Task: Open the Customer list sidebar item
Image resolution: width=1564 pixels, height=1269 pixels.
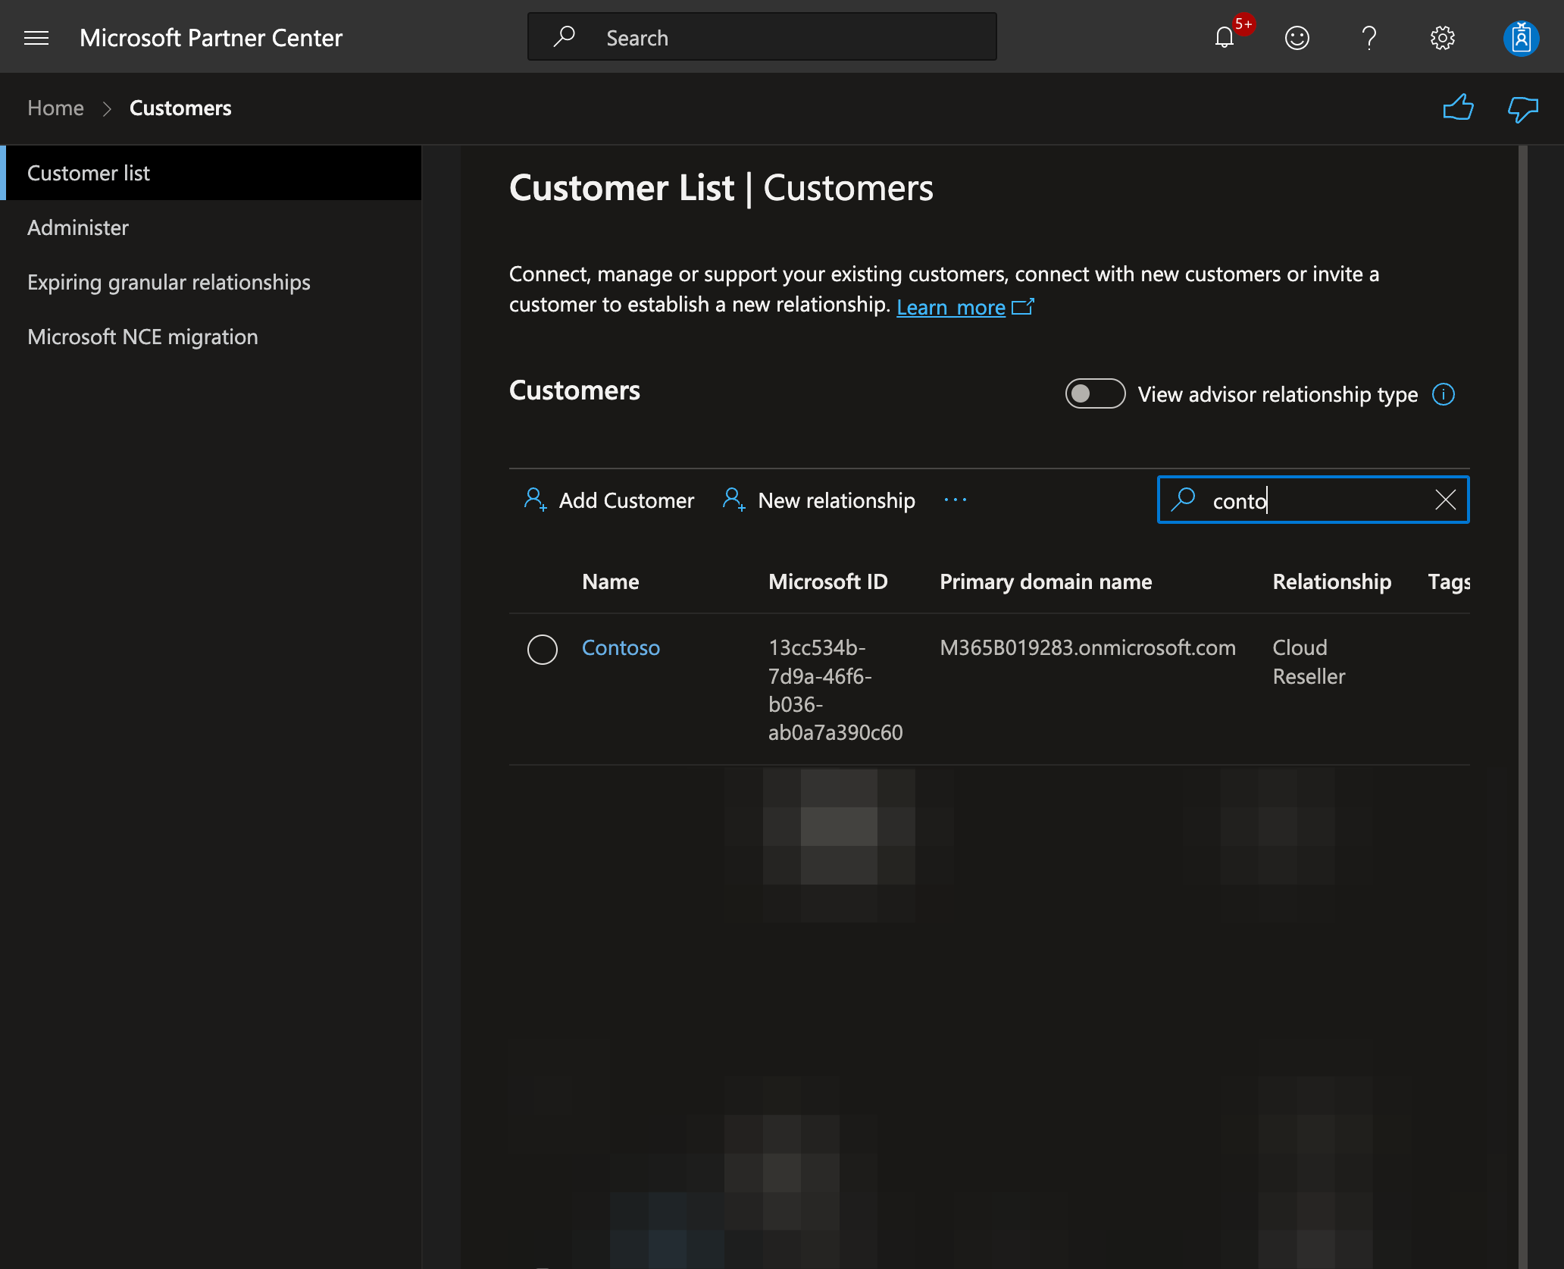Action: [211, 173]
